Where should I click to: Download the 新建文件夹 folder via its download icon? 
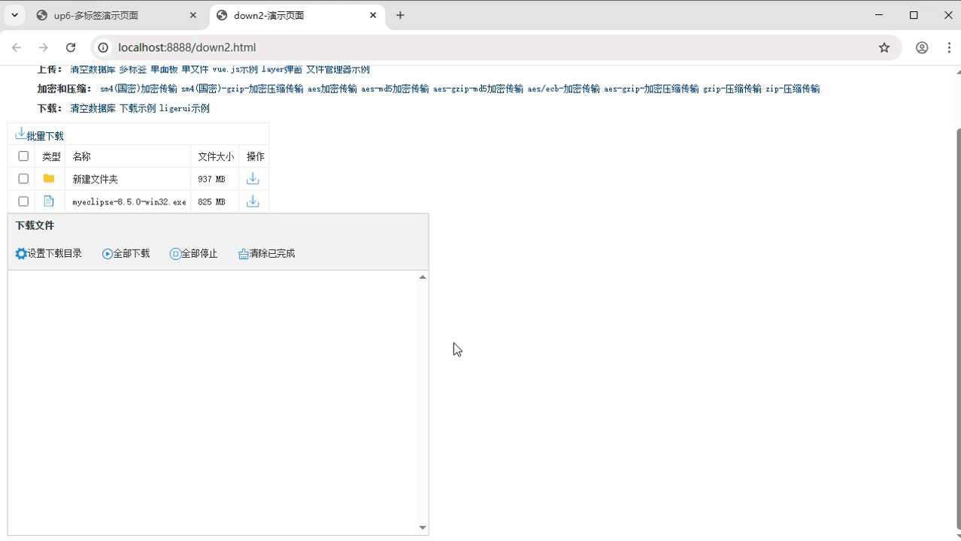[253, 179]
